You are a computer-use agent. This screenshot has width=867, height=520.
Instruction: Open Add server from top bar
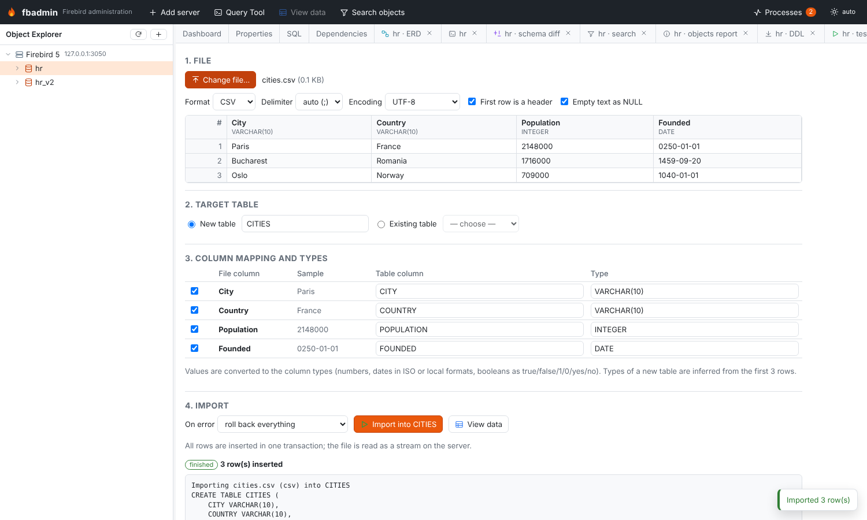(x=175, y=12)
